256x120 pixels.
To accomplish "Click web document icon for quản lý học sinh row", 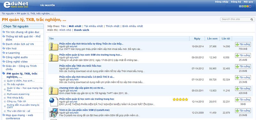I will click(53, 102).
